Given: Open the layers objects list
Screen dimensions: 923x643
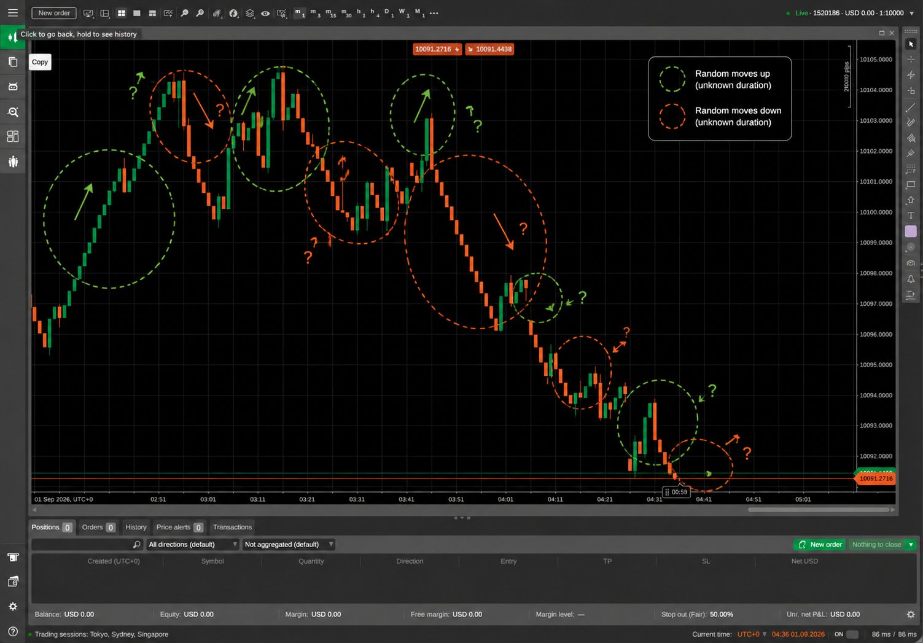Looking at the screenshot, I should tap(249, 13).
